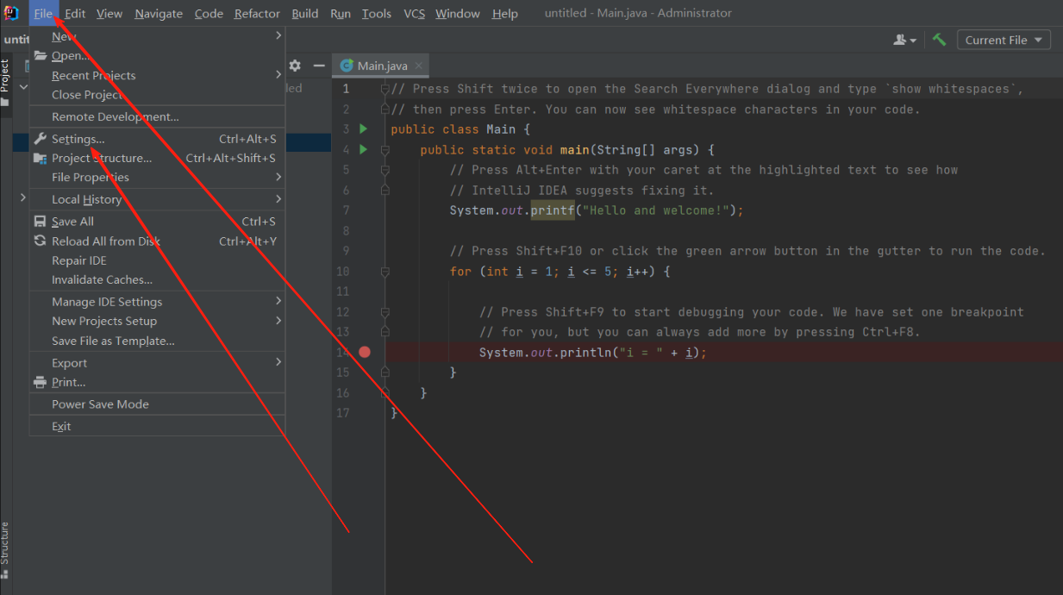
Task: Choose Invalidate Caches... menu entry
Action: pos(157,279)
